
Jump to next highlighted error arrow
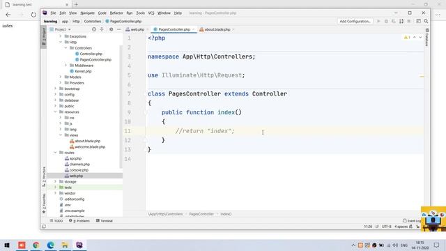click(x=420, y=37)
